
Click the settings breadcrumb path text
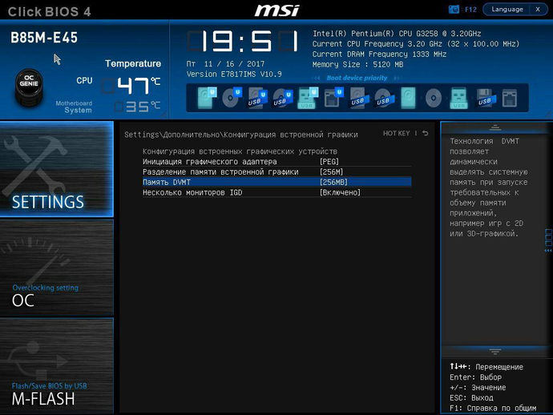click(x=241, y=135)
